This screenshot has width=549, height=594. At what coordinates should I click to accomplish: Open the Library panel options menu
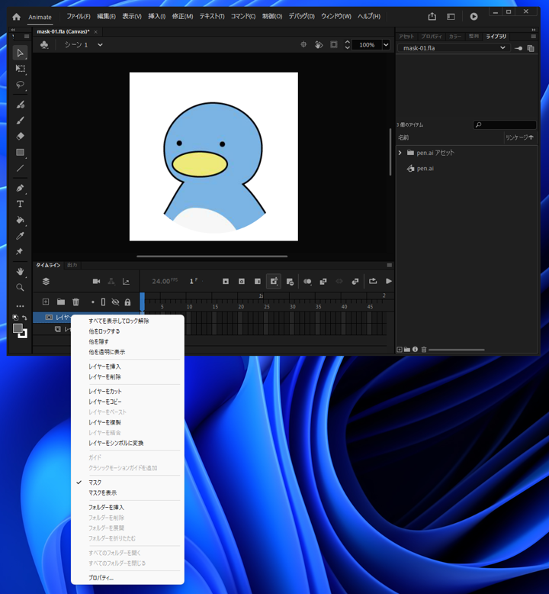(x=534, y=37)
